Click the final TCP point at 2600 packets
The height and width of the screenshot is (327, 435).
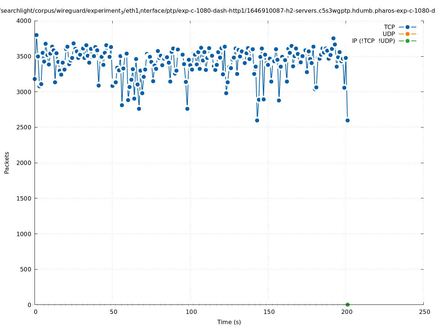point(347,120)
